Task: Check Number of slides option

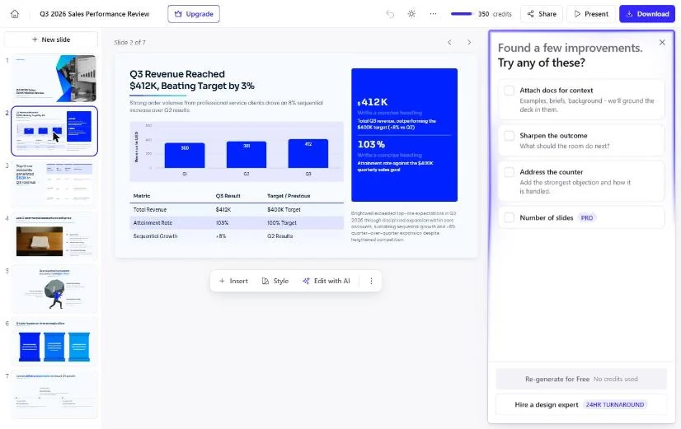Action: click(x=509, y=217)
